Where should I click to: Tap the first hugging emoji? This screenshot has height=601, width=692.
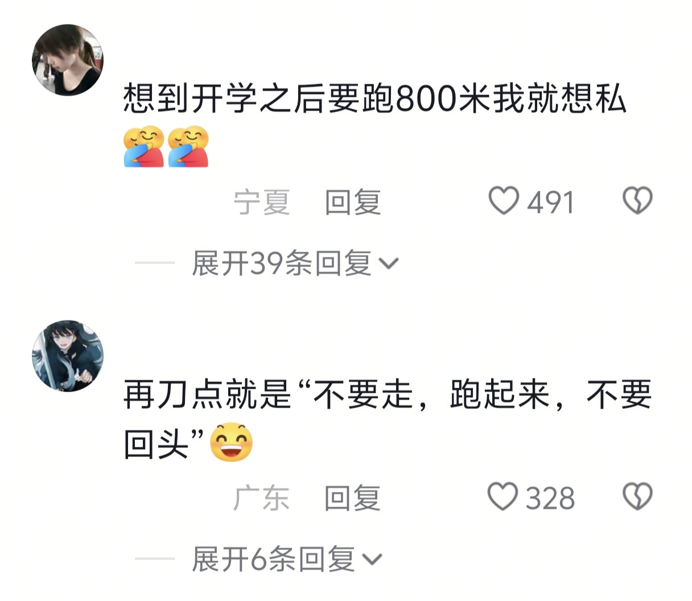(x=144, y=146)
